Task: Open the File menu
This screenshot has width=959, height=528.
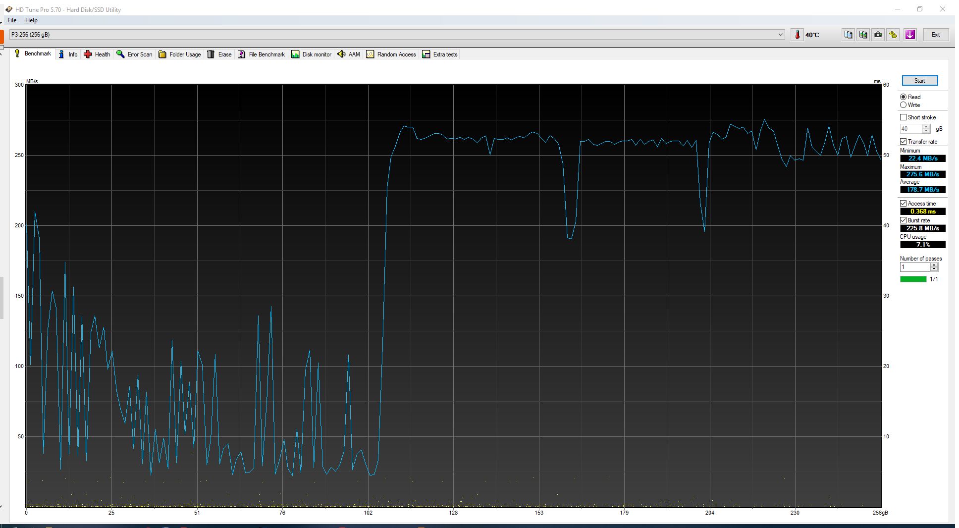Action: click(12, 20)
